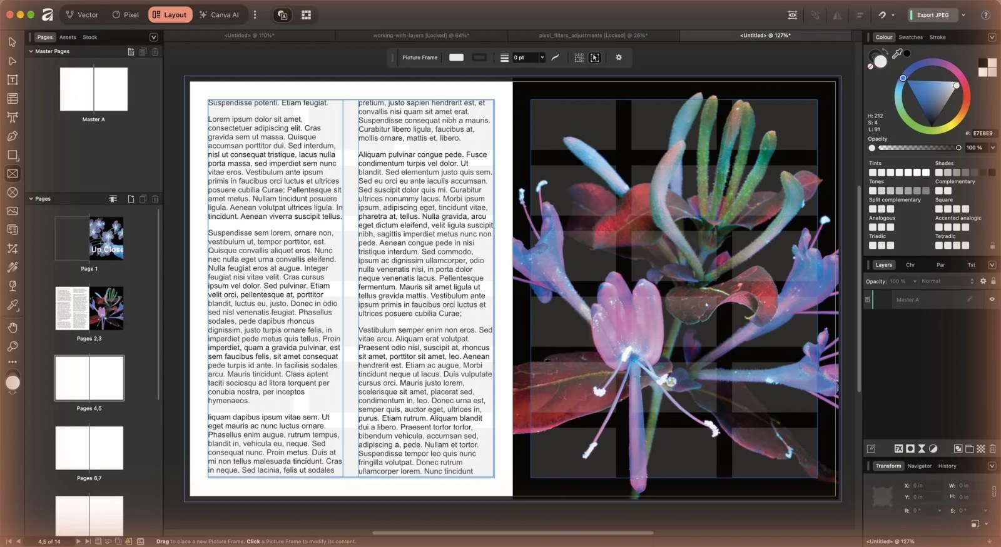Viewport: 1001px width, 547px height.
Task: Choose the Rectangle shape tool
Action: (12, 154)
